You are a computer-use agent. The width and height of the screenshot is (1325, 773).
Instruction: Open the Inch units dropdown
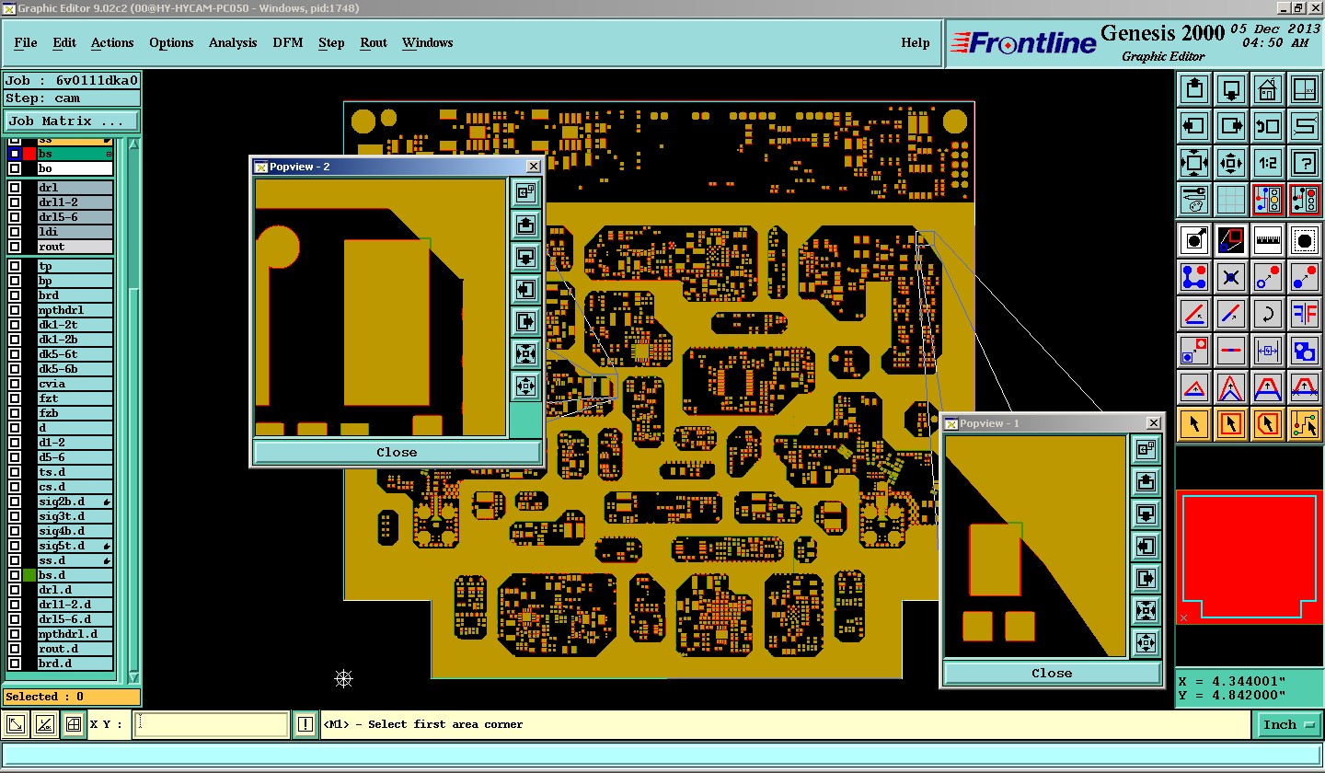pos(1288,725)
